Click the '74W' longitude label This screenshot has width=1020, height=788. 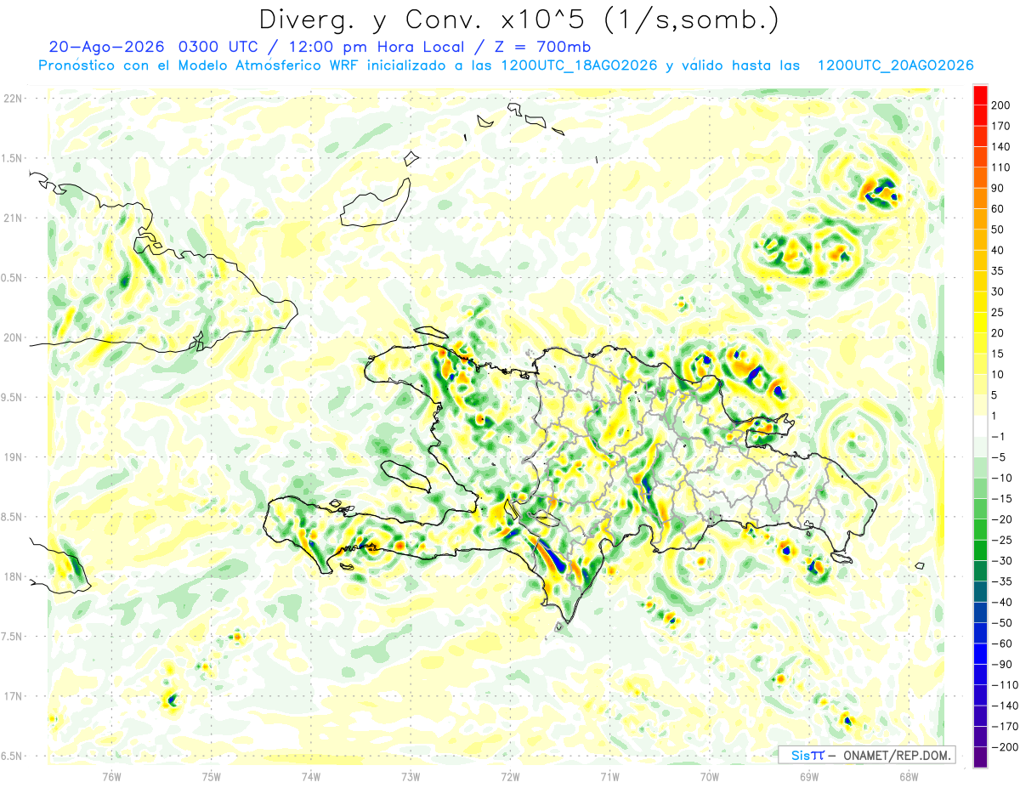click(x=310, y=776)
